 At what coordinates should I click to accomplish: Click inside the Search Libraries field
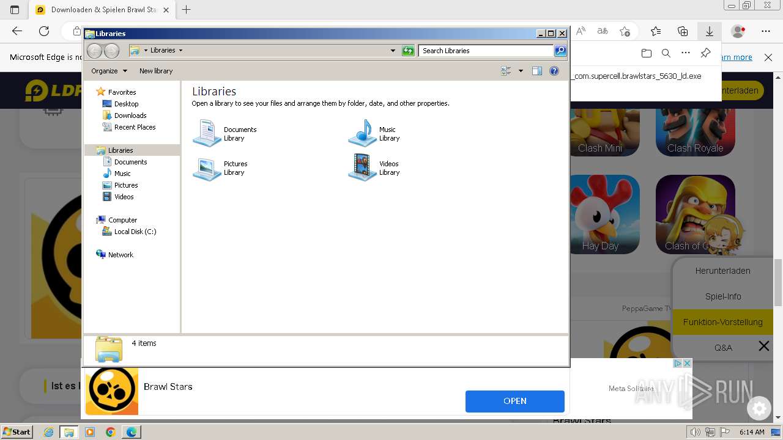(x=486, y=51)
